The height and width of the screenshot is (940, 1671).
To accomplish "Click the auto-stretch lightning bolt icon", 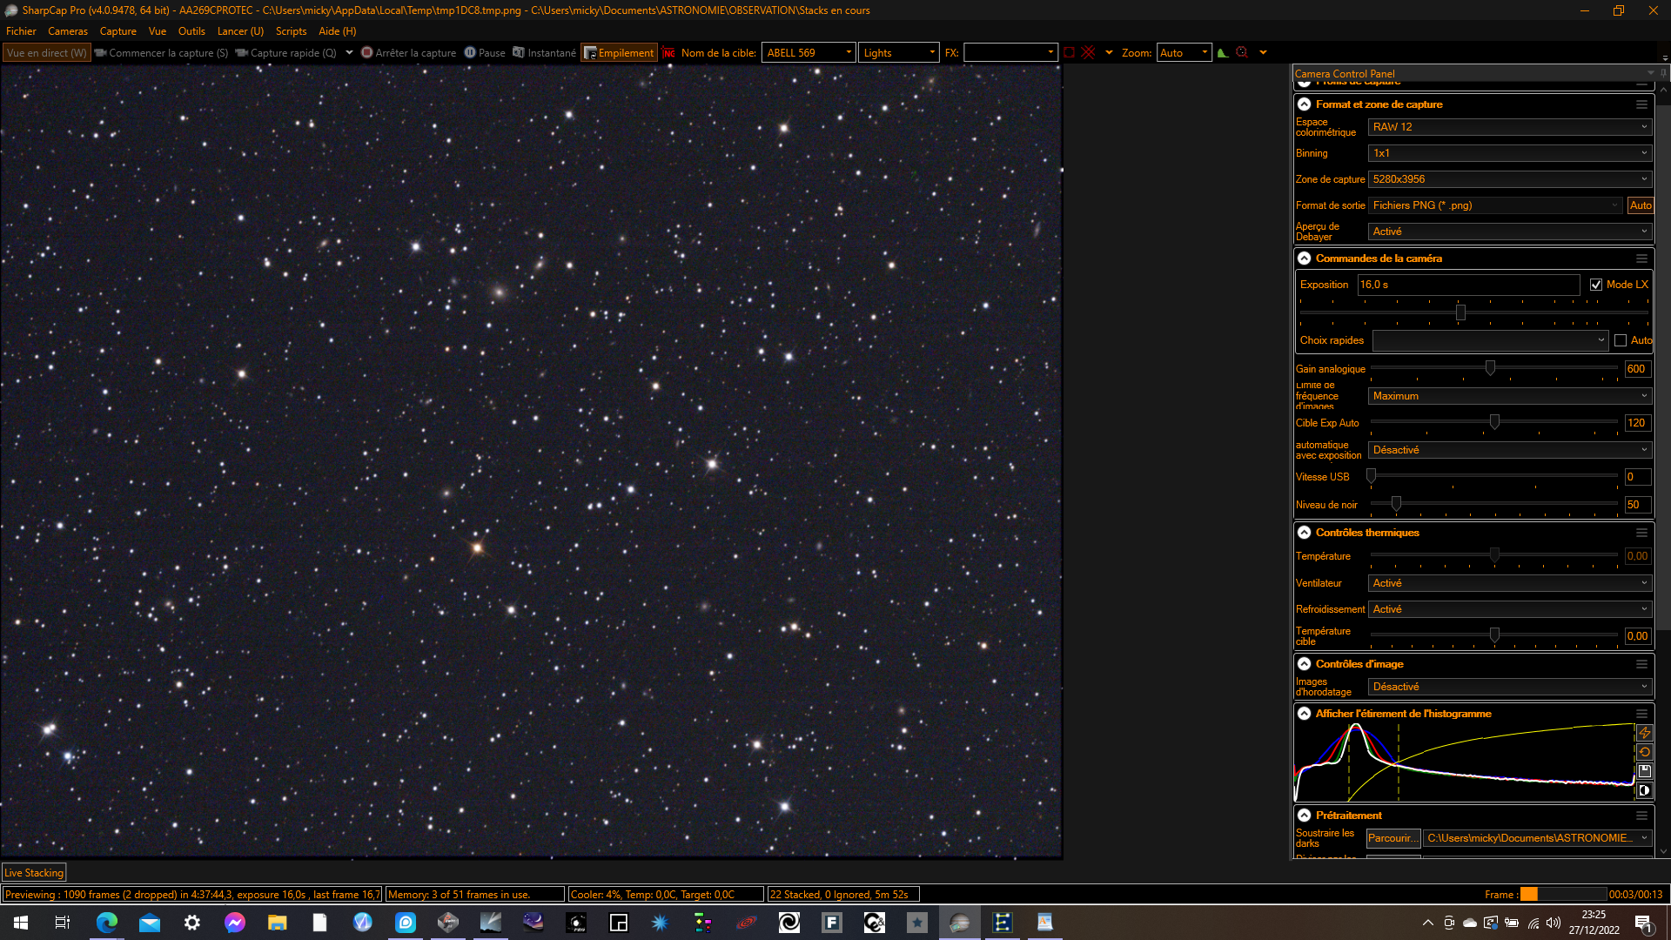I will tap(1644, 733).
